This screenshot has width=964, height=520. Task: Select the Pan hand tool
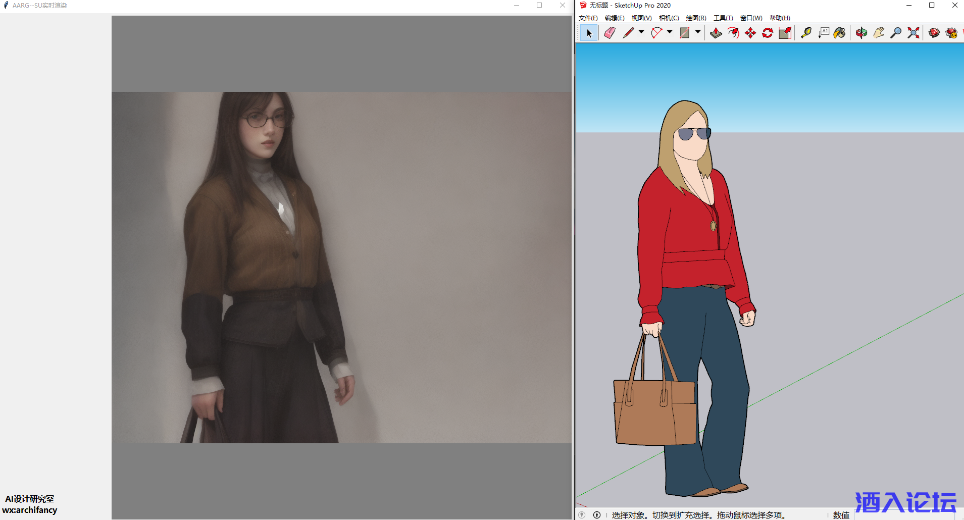coord(879,33)
